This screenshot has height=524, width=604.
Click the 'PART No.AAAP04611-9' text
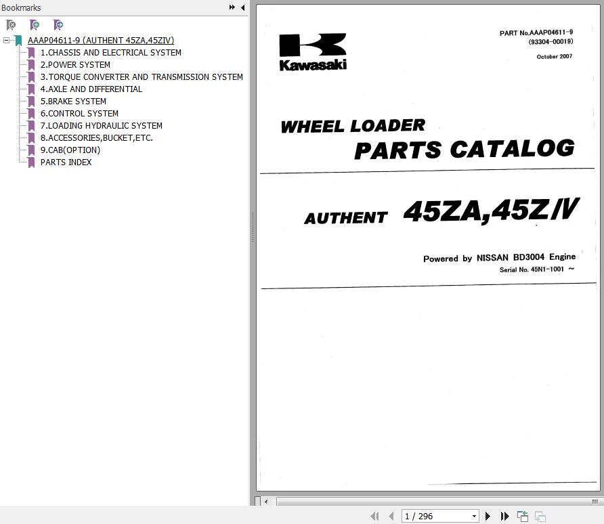[536, 32]
